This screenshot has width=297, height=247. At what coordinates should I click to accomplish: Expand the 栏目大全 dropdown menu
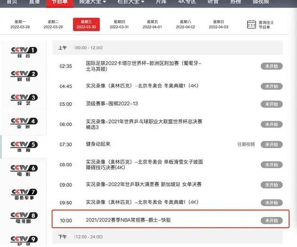coord(131,2)
